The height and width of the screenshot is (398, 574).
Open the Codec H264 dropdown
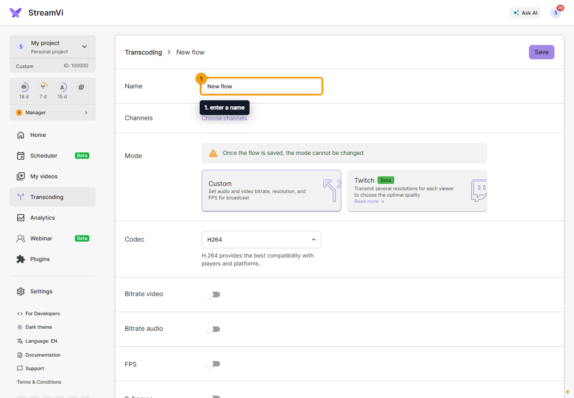[261, 240]
